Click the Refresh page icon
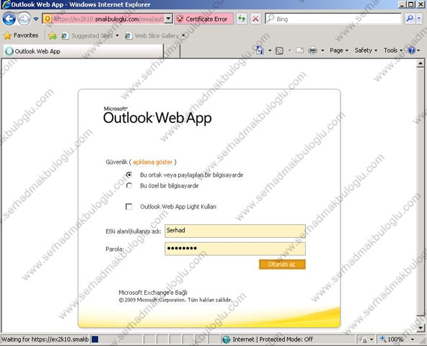 pyautogui.click(x=242, y=19)
